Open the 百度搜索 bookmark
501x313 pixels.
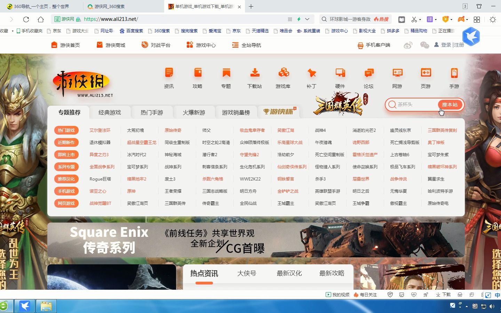[x=132, y=31]
